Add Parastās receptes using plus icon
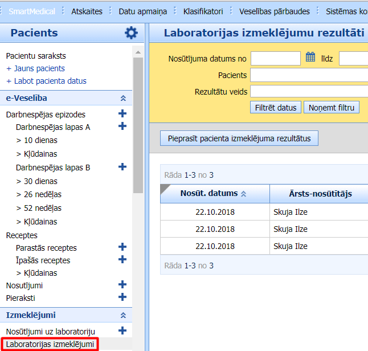 click(x=122, y=247)
